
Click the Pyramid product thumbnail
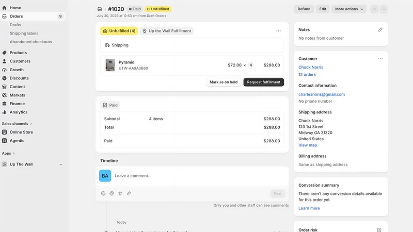point(110,65)
